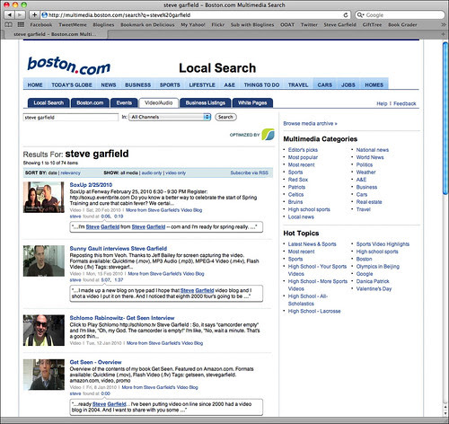
Task: Select the steve garfield browser tab
Action: [55, 34]
